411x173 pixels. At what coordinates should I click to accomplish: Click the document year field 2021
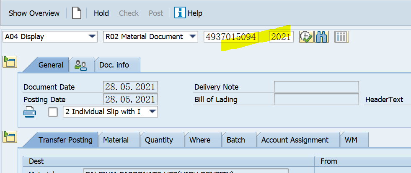(x=281, y=37)
